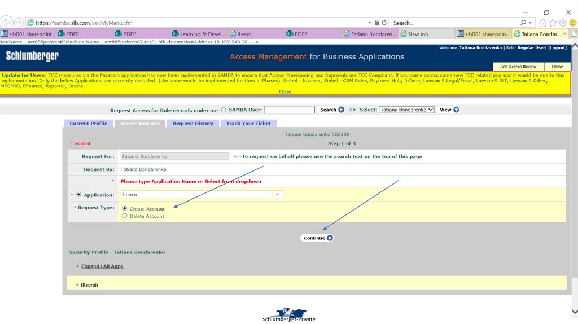Image resolution: width=578 pixels, height=324 pixels.
Task: Click the lock security icon in address bar
Action: (x=376, y=23)
